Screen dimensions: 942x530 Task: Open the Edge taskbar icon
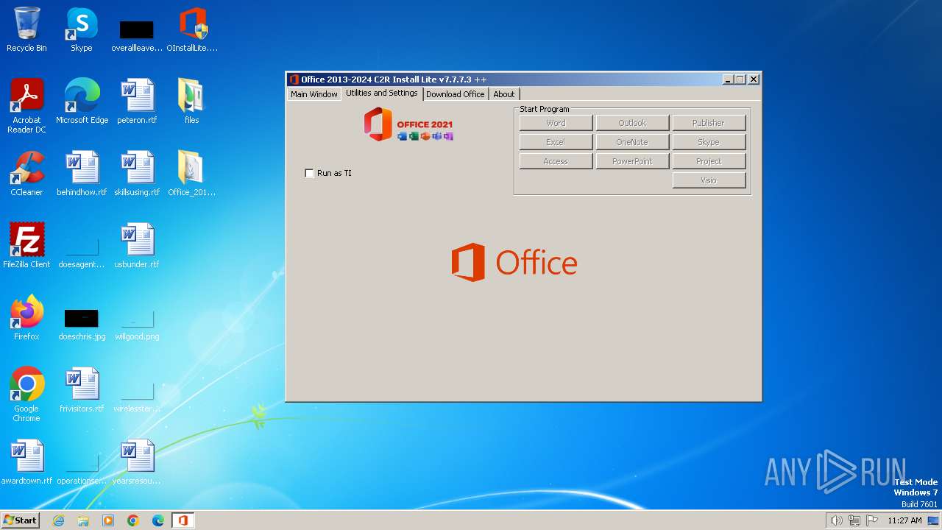tap(158, 520)
